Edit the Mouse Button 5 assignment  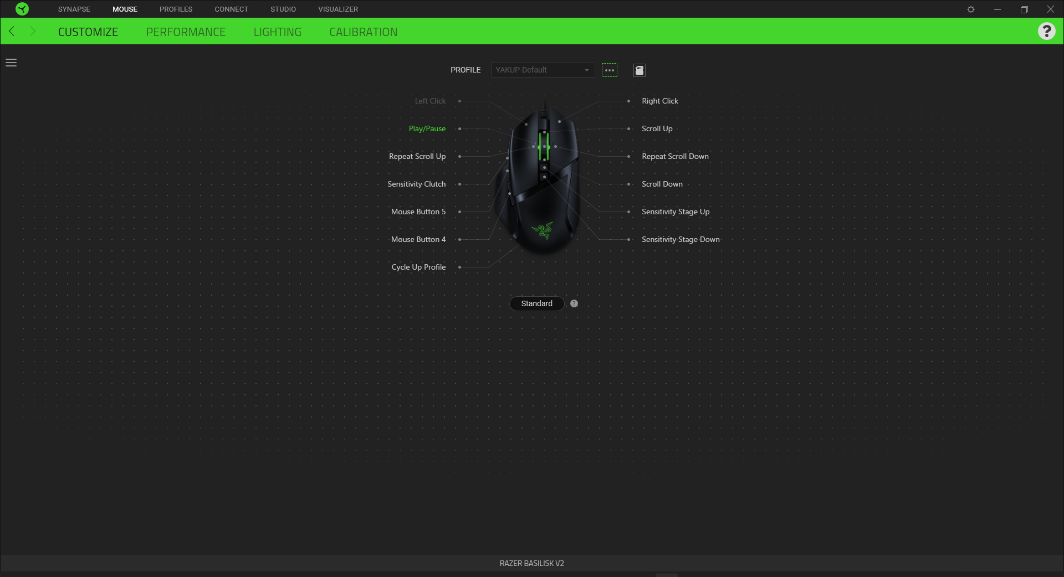tap(418, 212)
